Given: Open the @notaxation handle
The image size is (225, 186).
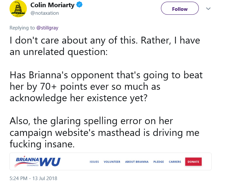Looking at the screenshot, I should [44, 13].
